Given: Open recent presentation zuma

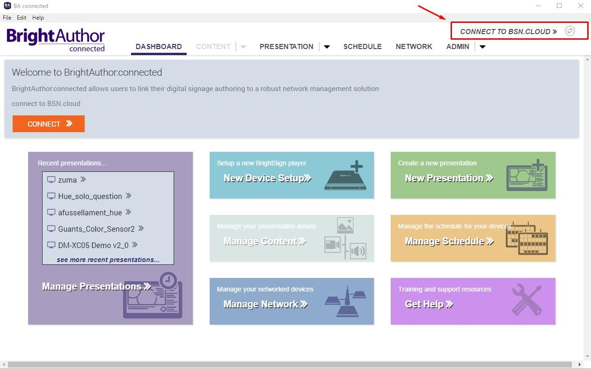Looking at the screenshot, I should [x=67, y=180].
